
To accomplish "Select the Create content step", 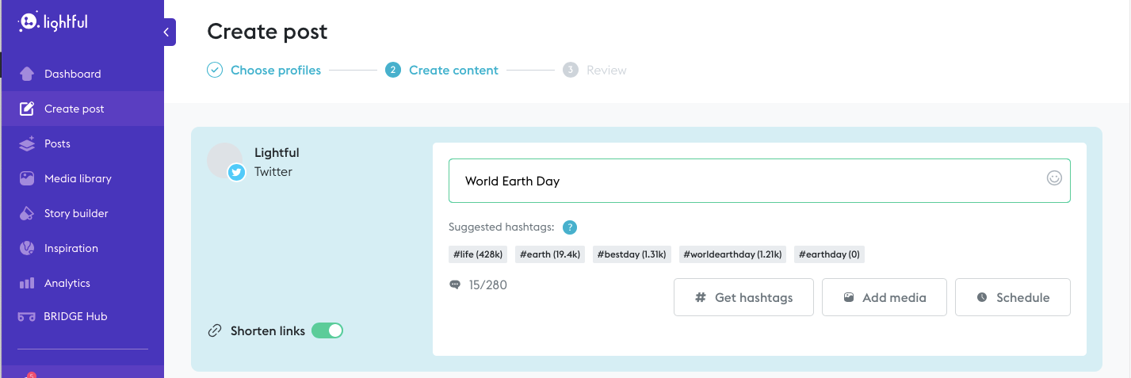I will click(453, 71).
